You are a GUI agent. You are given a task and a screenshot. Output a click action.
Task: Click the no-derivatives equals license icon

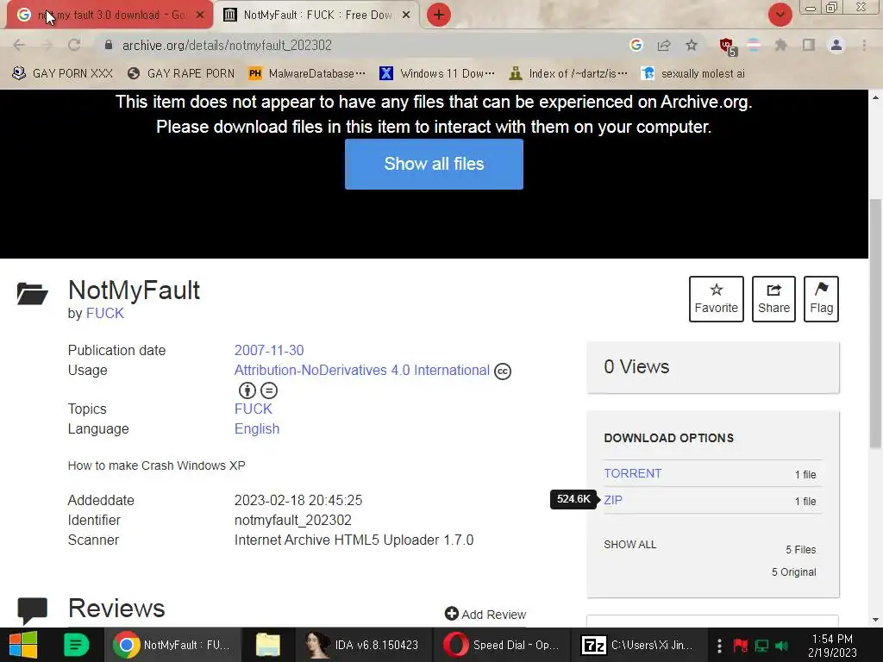(x=269, y=390)
